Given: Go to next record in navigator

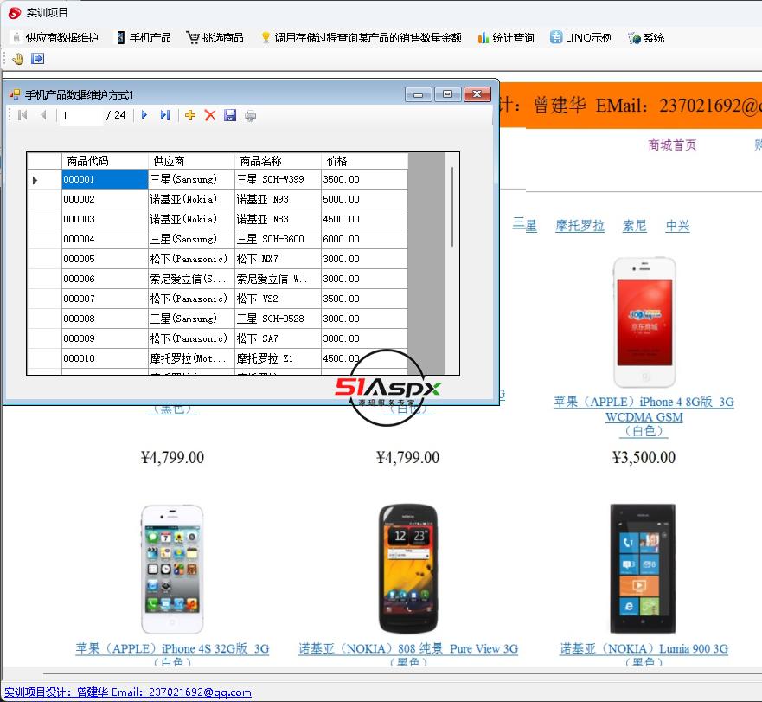Looking at the screenshot, I should coord(144,115).
